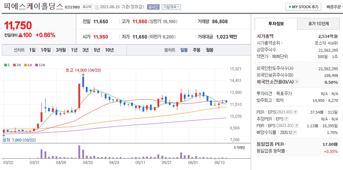The width and height of the screenshot is (343, 170).
Task: Click the 하한가 8,200 text
Action: (x=162, y=37)
